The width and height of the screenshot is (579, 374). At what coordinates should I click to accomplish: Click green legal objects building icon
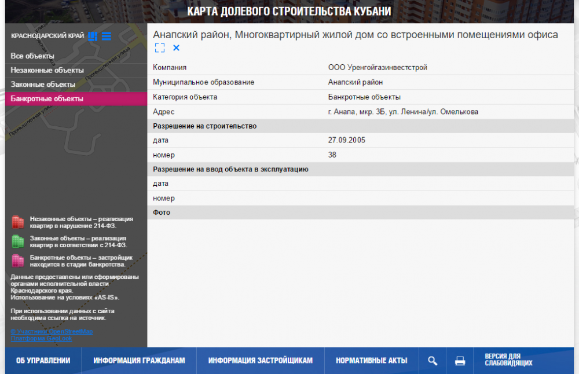pos(18,241)
